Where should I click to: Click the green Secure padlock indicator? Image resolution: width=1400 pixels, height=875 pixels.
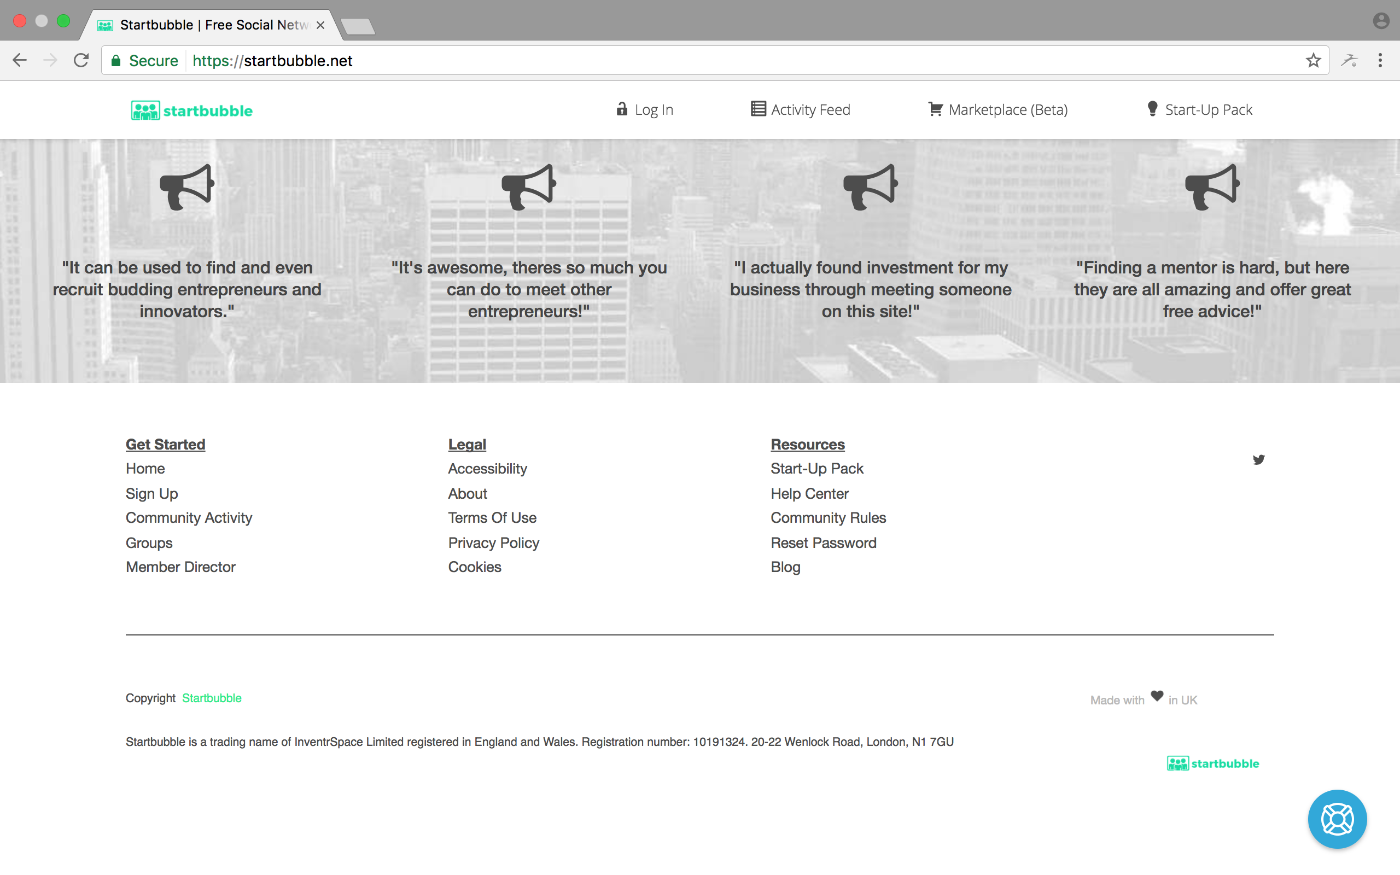pyautogui.click(x=144, y=61)
